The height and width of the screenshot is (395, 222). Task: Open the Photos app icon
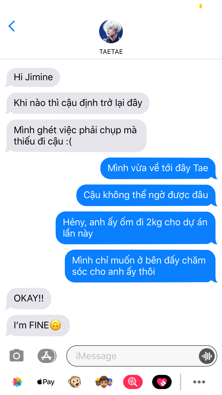[17, 382]
